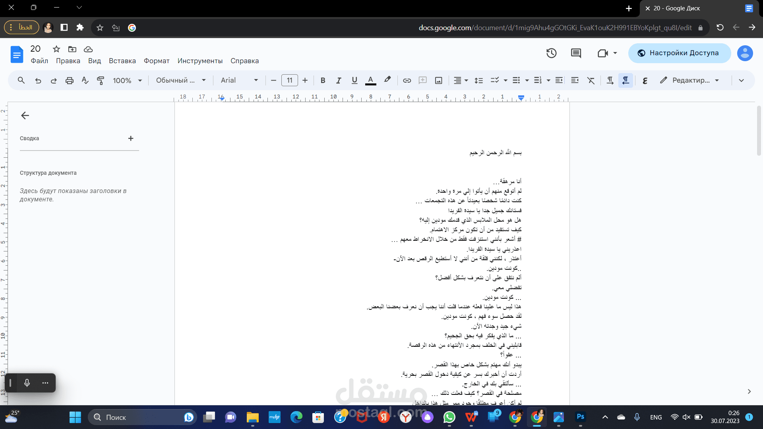Open the Формат menu
The image size is (763, 429).
click(x=157, y=61)
